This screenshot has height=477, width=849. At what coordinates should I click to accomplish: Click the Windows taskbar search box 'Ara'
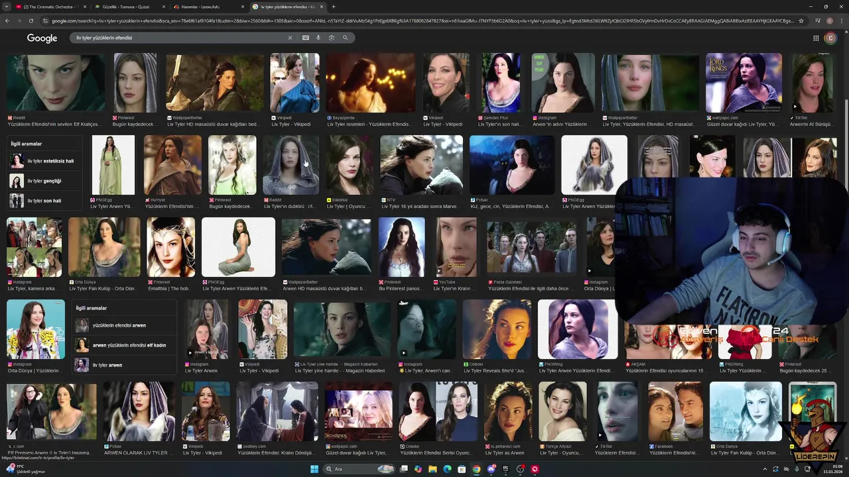[359, 469]
